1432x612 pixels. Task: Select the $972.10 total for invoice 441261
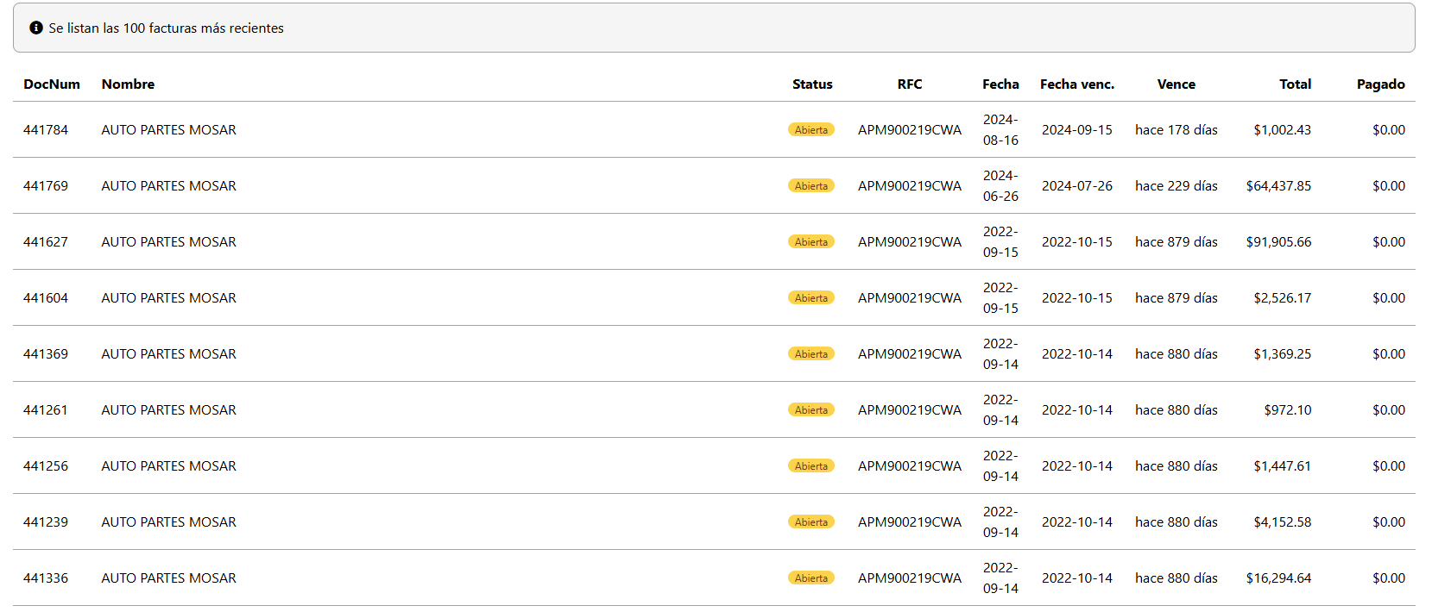[1287, 409]
